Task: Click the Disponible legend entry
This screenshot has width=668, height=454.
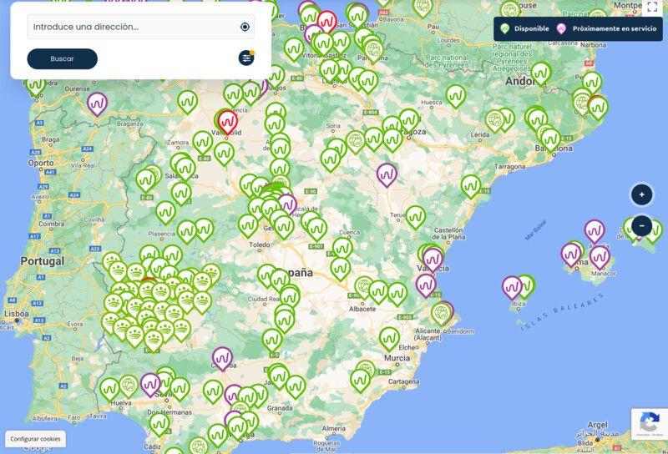Action: (525, 28)
